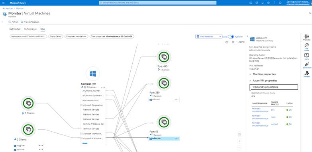Image resolution: width=312 pixels, height=152 pixels.
Task: Click the Refresh button
Action: click(14, 22)
